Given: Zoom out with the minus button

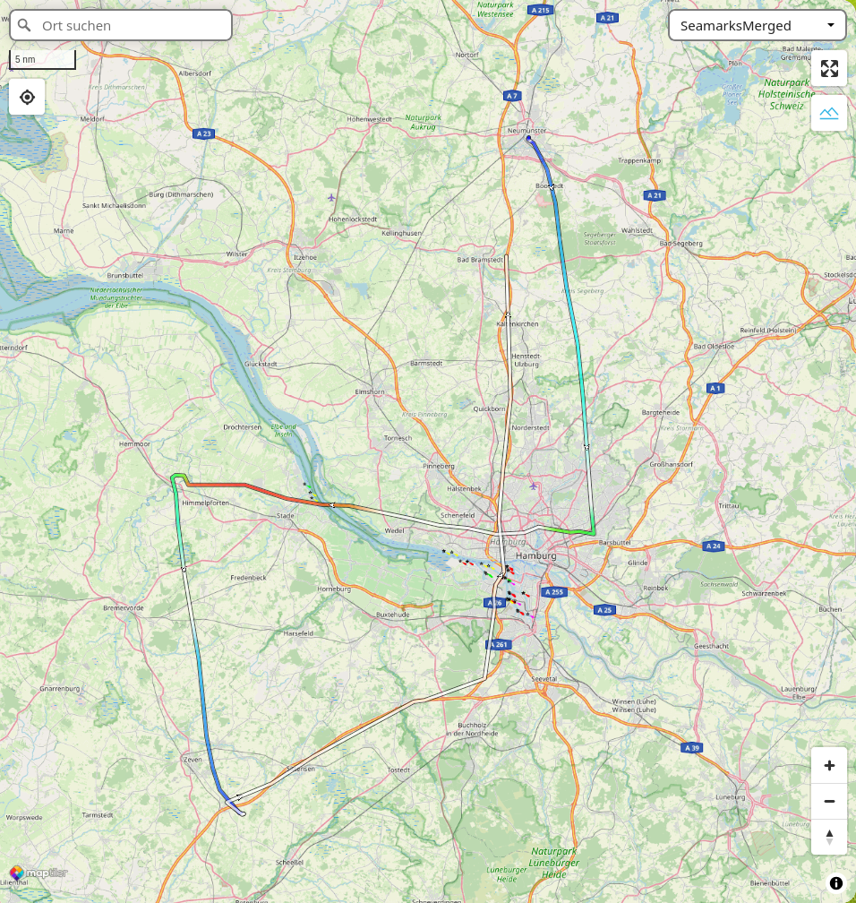Looking at the screenshot, I should pos(829,801).
